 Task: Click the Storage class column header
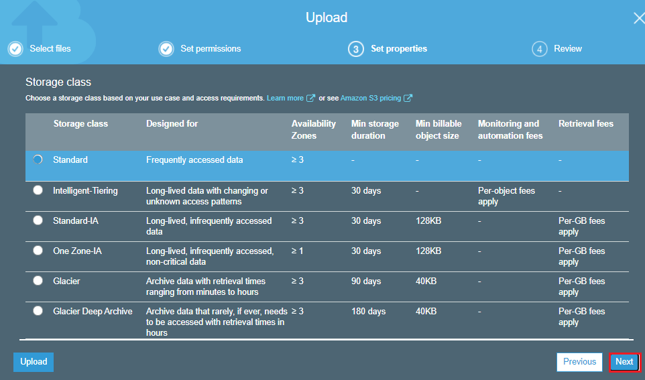point(80,124)
